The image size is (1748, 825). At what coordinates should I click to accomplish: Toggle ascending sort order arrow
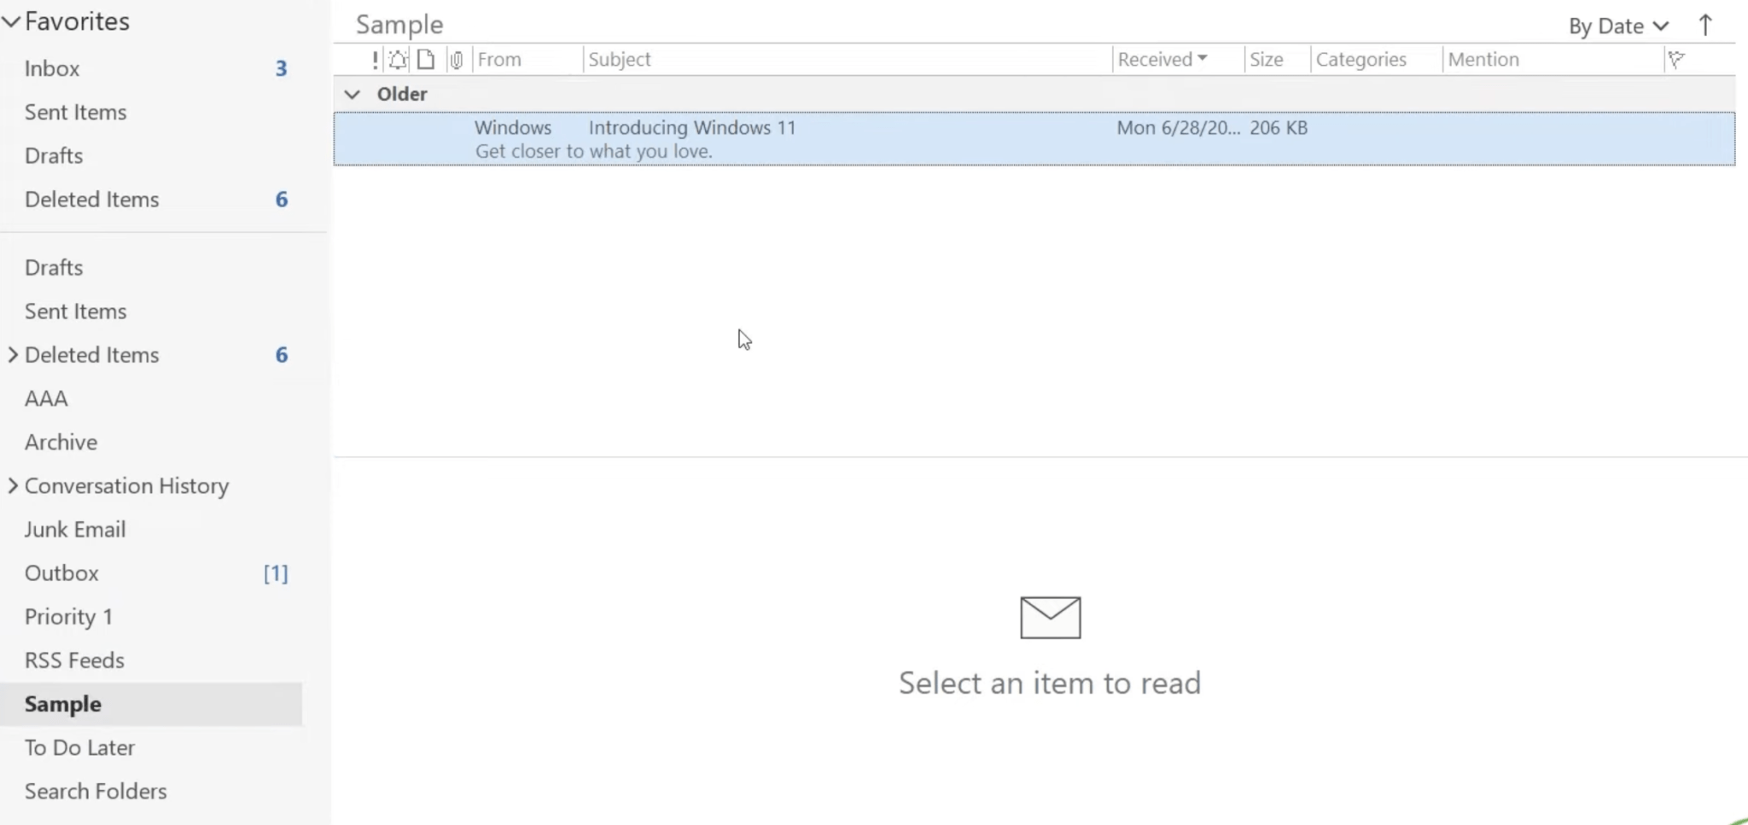(1707, 24)
